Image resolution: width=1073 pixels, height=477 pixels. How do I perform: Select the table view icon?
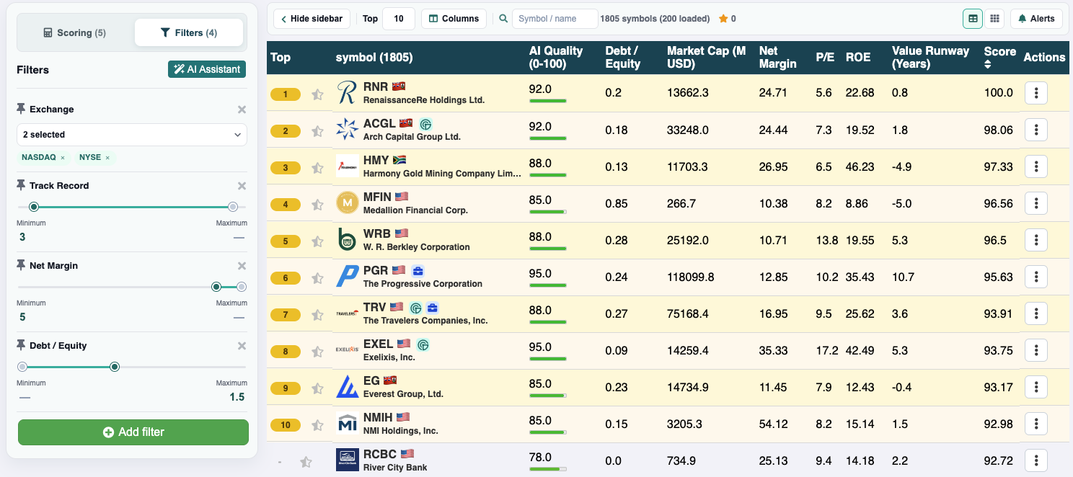pos(973,19)
